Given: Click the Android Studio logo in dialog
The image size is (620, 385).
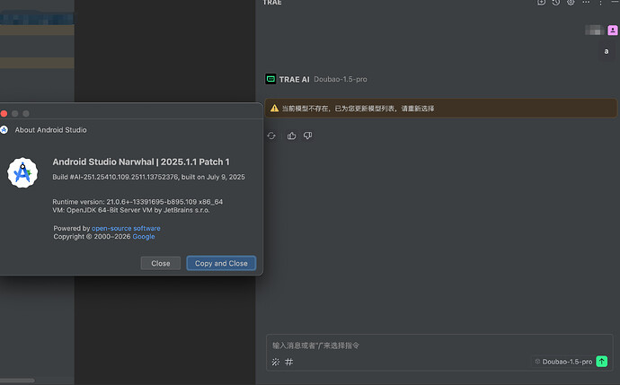Looking at the screenshot, I should click(x=22, y=171).
